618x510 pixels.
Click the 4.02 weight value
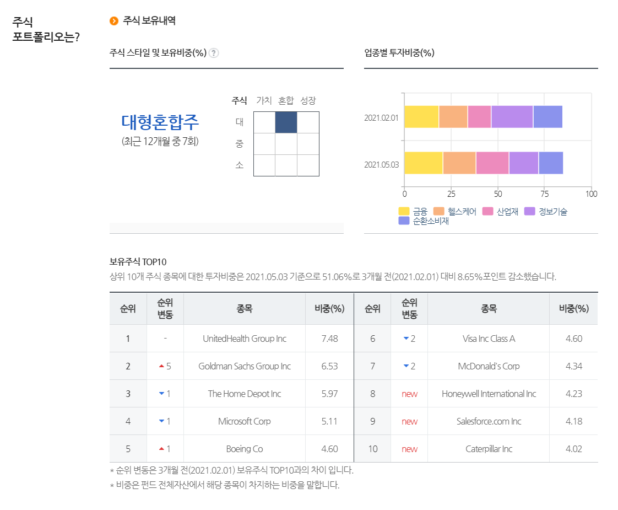tap(574, 449)
